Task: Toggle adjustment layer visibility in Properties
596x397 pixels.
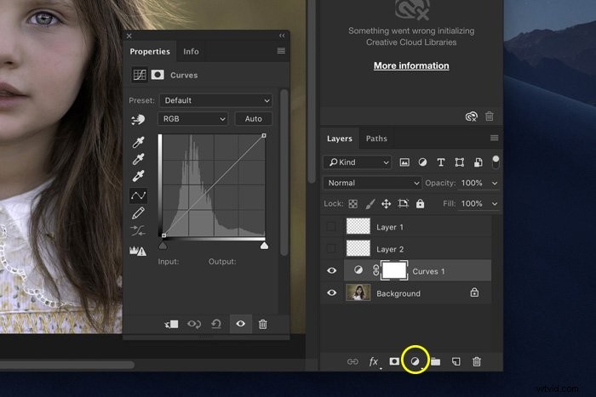Action: point(241,324)
